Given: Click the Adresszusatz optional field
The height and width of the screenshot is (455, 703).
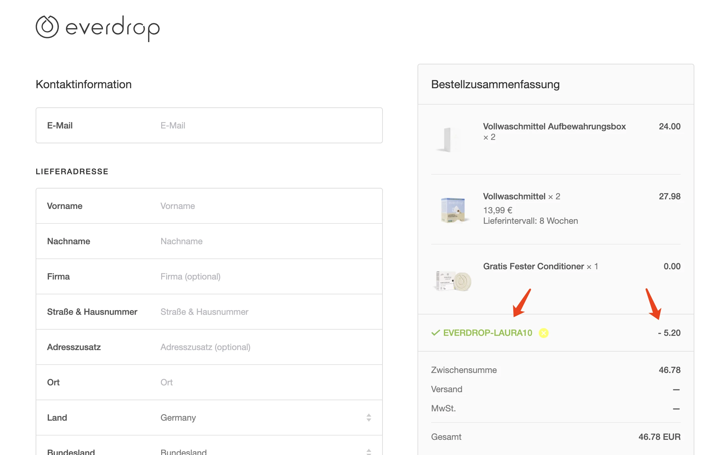Looking at the screenshot, I should click(x=209, y=347).
